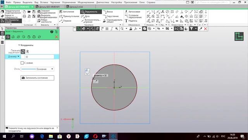Screen dimensions: 248x140
Task: Select the Отрезок line segment tool
Action: tap(65, 21)
